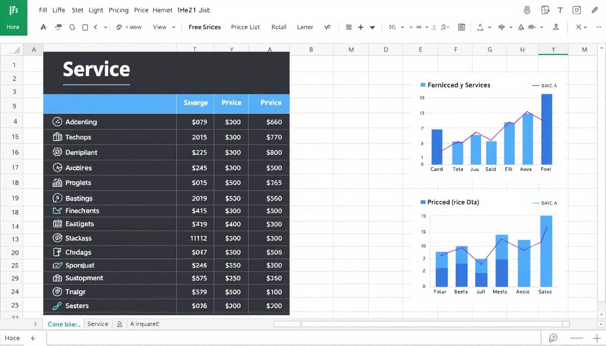Click the Hoce label in the bottom bar
The image size is (606, 346).
tap(12, 338)
